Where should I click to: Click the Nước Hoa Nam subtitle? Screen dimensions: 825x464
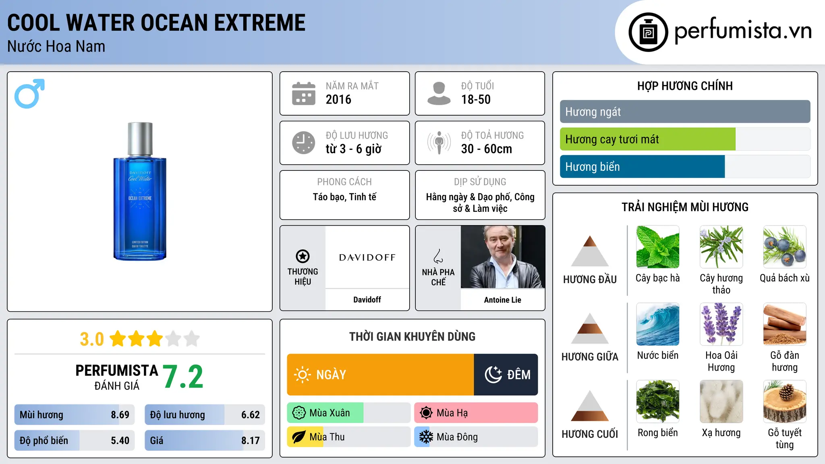[x=56, y=47]
